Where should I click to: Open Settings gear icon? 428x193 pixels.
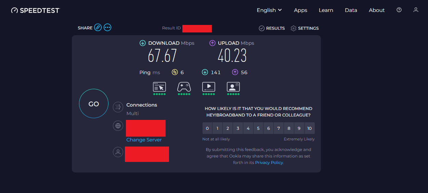click(x=293, y=28)
